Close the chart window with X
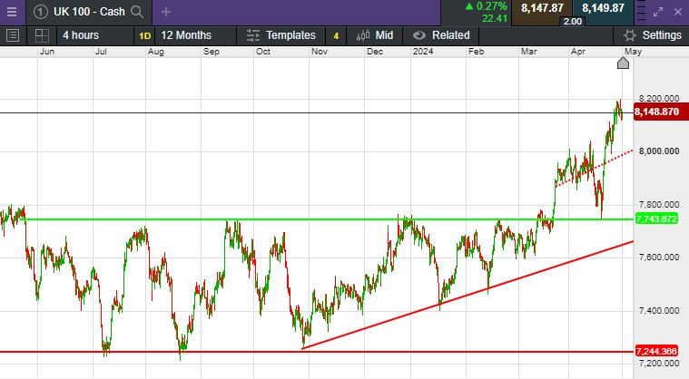The width and height of the screenshot is (689, 379). click(x=678, y=13)
